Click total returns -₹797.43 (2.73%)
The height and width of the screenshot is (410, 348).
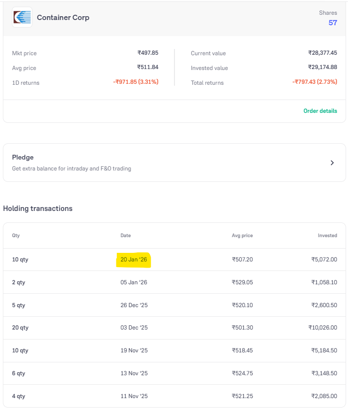[x=315, y=82]
